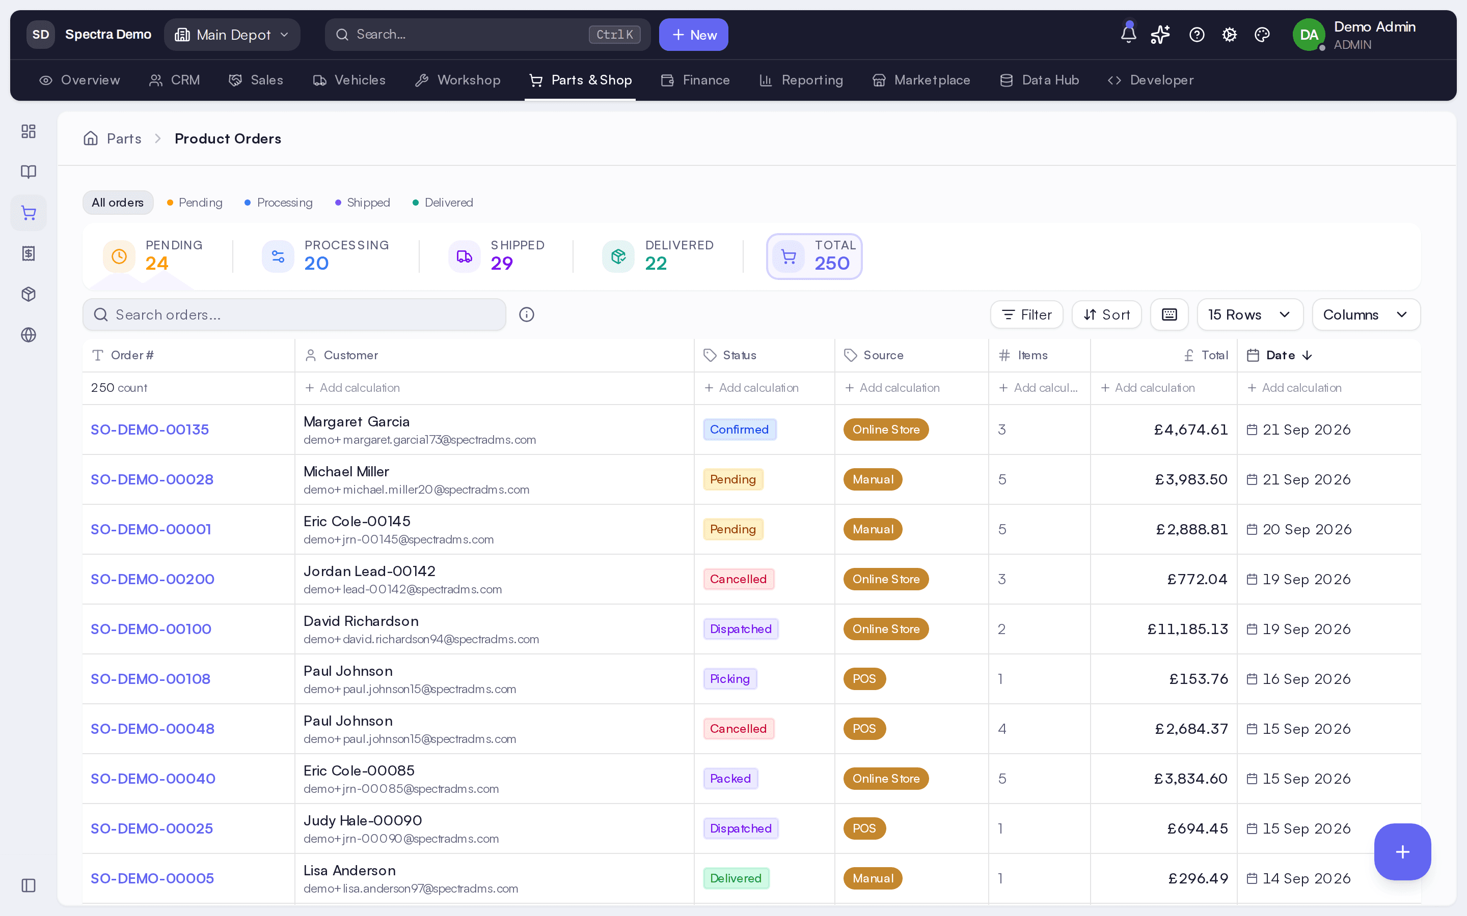Filter by Delivered status chip

point(443,203)
